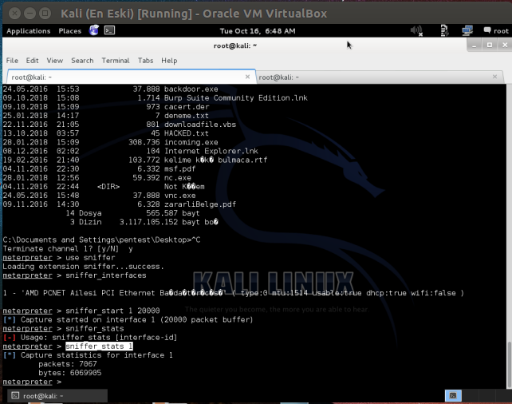This screenshot has width=512, height=404.
Task: Open the Help menu
Action: coord(169,61)
